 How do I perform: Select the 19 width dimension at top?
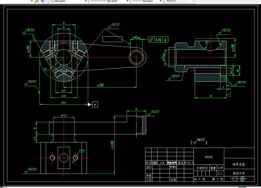tap(63, 23)
